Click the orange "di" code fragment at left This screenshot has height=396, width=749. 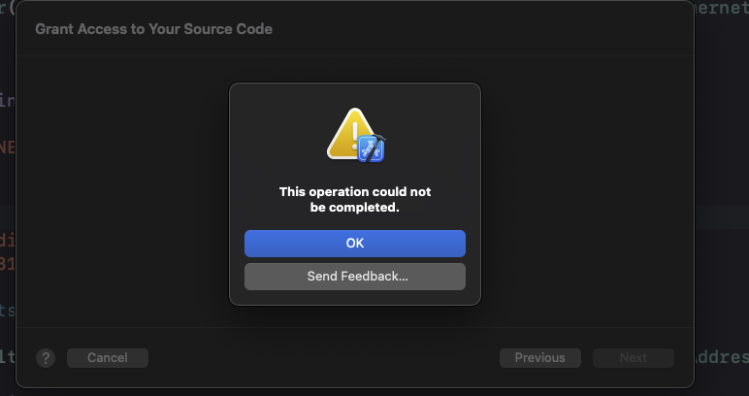pyautogui.click(x=8, y=240)
